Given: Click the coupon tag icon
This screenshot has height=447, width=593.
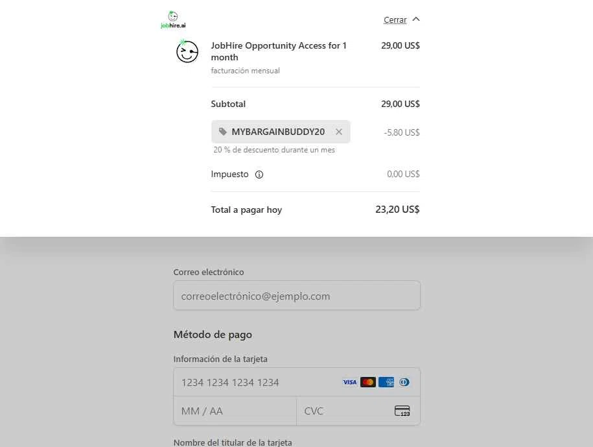Looking at the screenshot, I should pos(223,131).
